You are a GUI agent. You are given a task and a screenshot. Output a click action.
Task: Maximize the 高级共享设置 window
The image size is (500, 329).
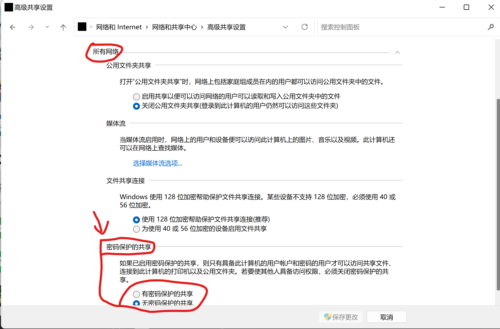click(x=466, y=7)
